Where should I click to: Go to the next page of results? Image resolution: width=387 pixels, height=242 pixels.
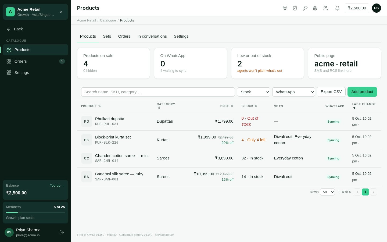click(x=373, y=192)
